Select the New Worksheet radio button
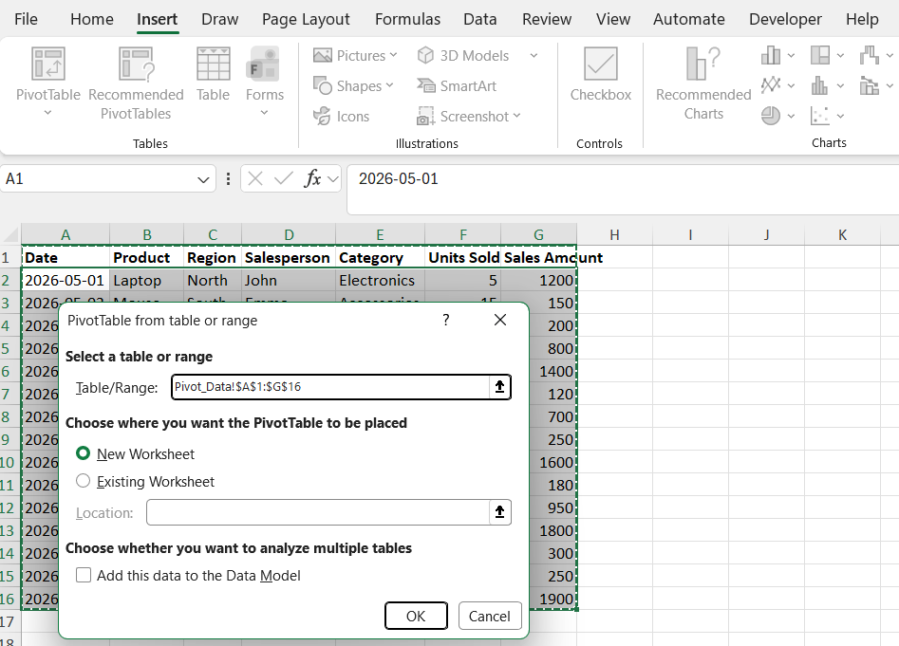The image size is (899, 646). pyautogui.click(x=84, y=453)
